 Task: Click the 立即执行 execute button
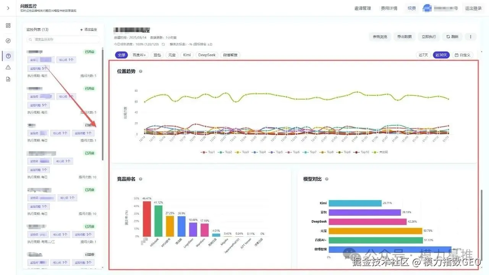click(x=429, y=37)
